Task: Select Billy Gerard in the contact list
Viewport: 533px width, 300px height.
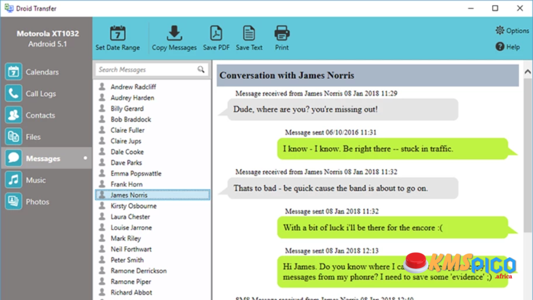Action: (127, 108)
